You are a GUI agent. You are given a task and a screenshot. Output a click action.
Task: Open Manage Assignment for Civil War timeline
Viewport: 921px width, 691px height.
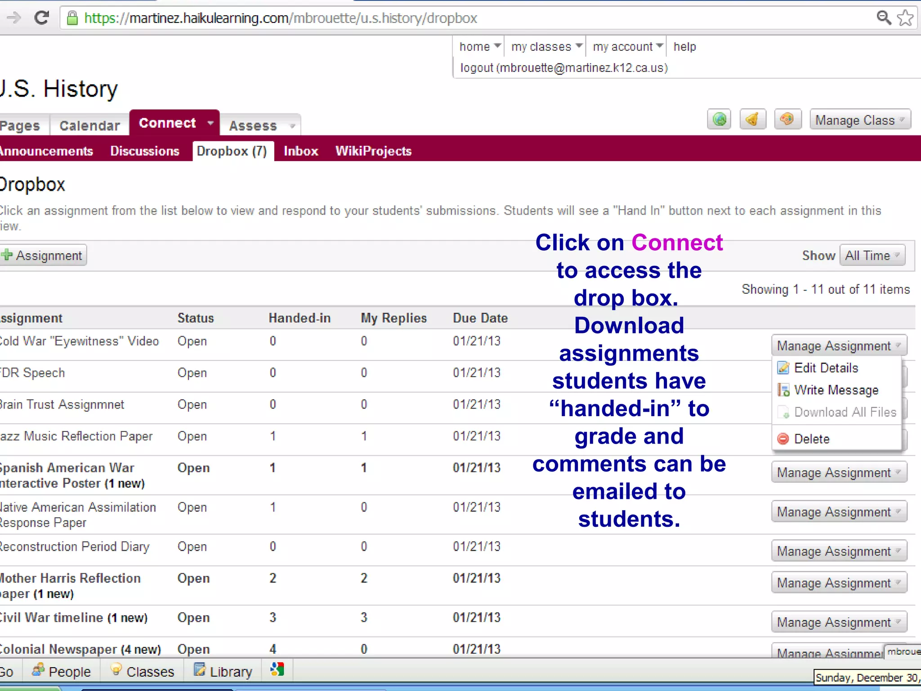[839, 622]
